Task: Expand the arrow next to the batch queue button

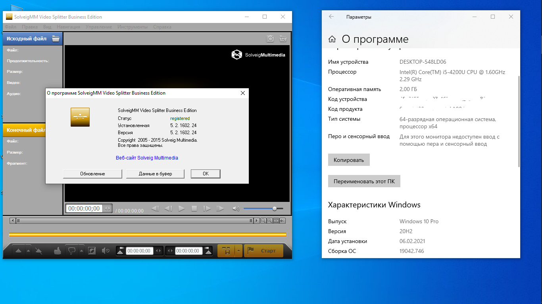Action: point(238,251)
